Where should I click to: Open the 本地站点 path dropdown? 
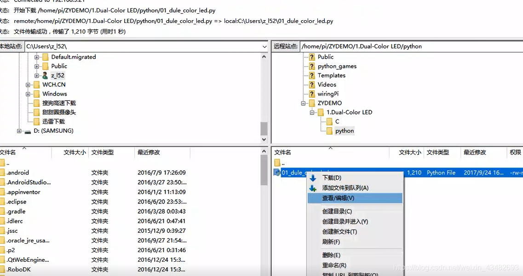click(x=264, y=46)
